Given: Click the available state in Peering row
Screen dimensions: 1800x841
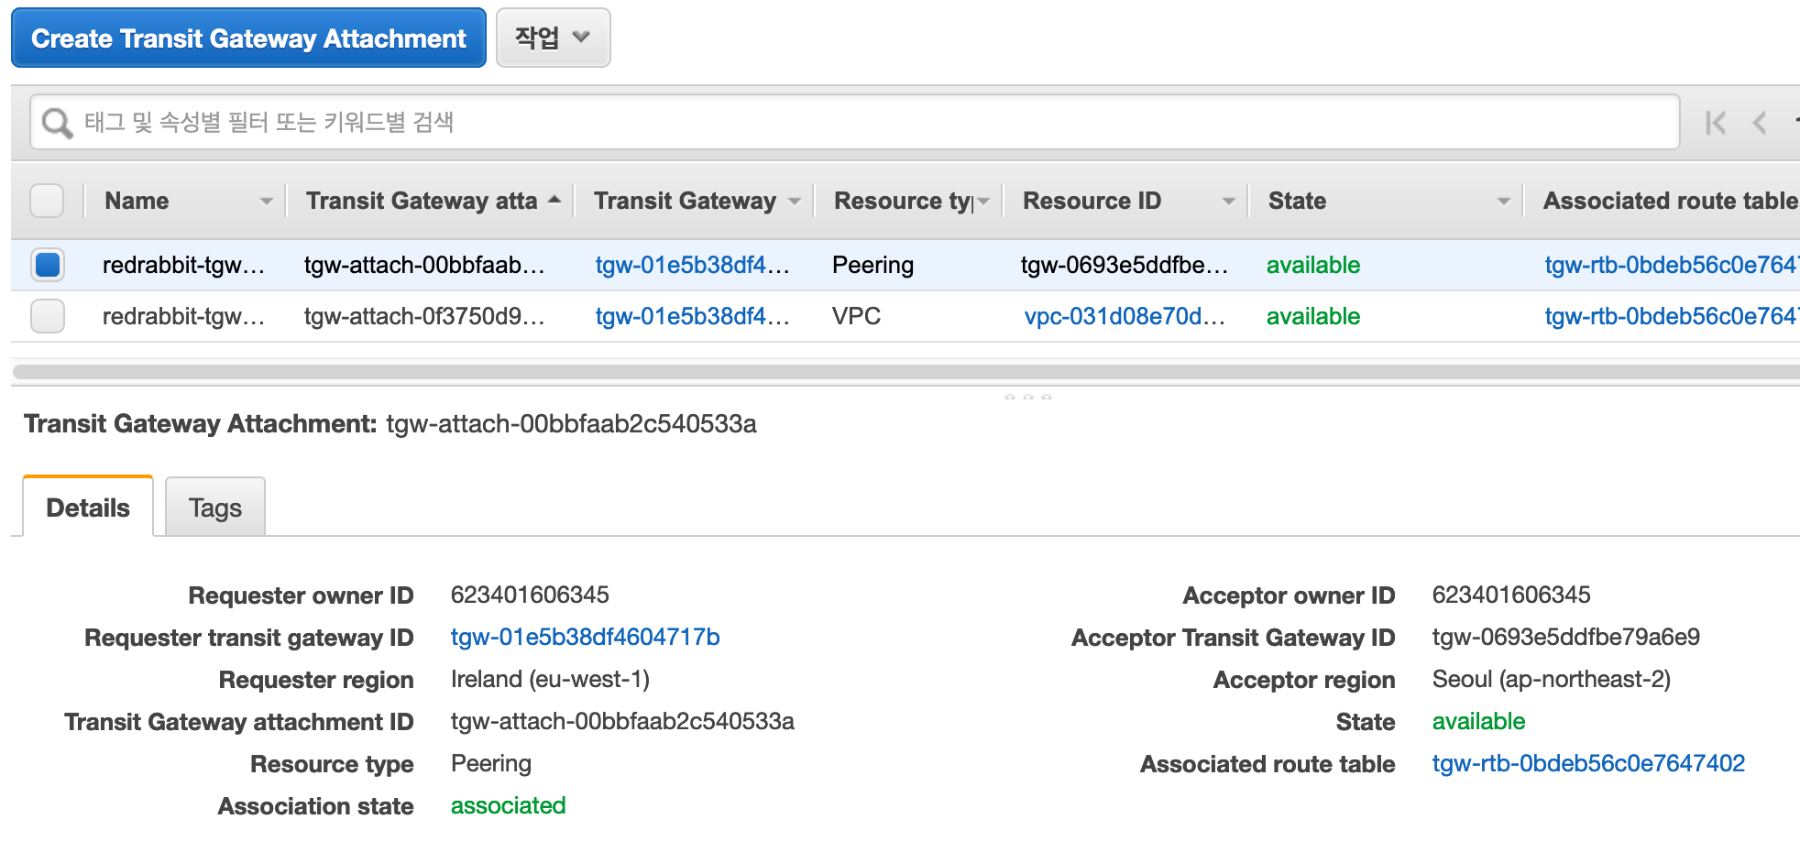Looking at the screenshot, I should click(1312, 265).
